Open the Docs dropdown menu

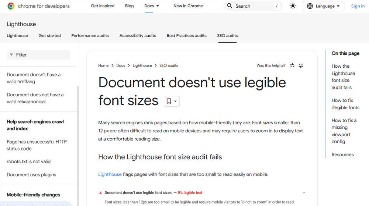point(152,6)
